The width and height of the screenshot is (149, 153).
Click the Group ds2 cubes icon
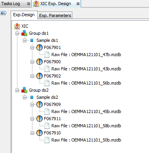[25, 90]
